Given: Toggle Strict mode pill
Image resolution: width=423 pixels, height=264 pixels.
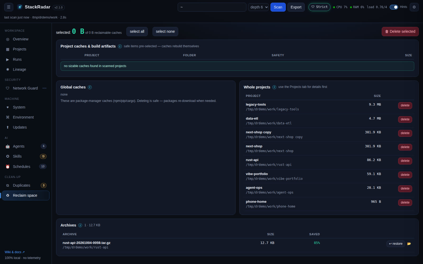Looking at the screenshot, I should 319,7.
